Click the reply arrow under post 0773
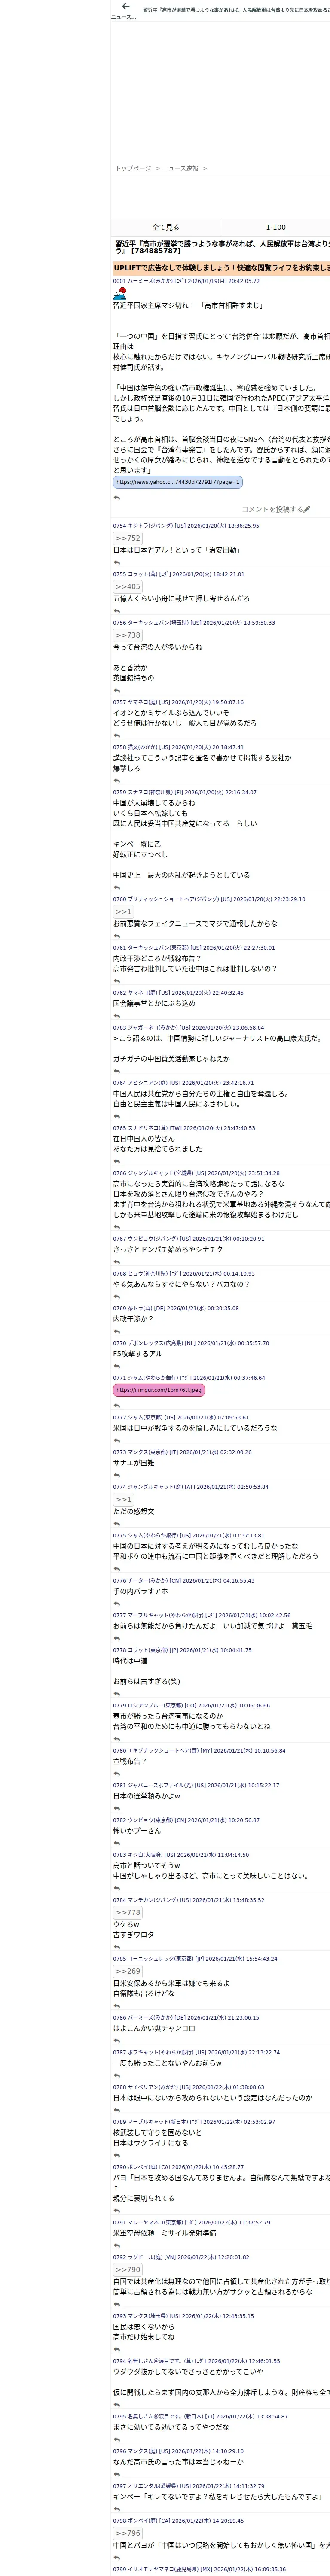The height and width of the screenshot is (2576, 330). tap(117, 1475)
